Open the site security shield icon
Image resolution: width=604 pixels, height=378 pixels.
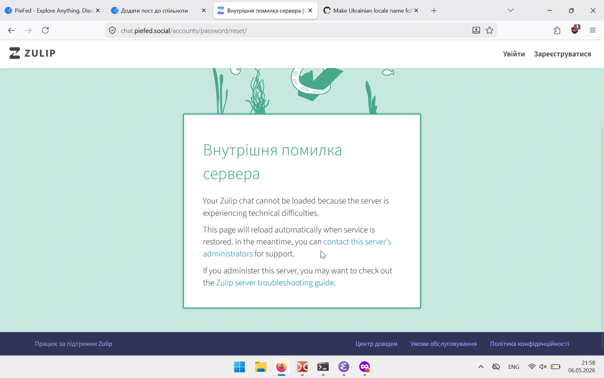113,31
